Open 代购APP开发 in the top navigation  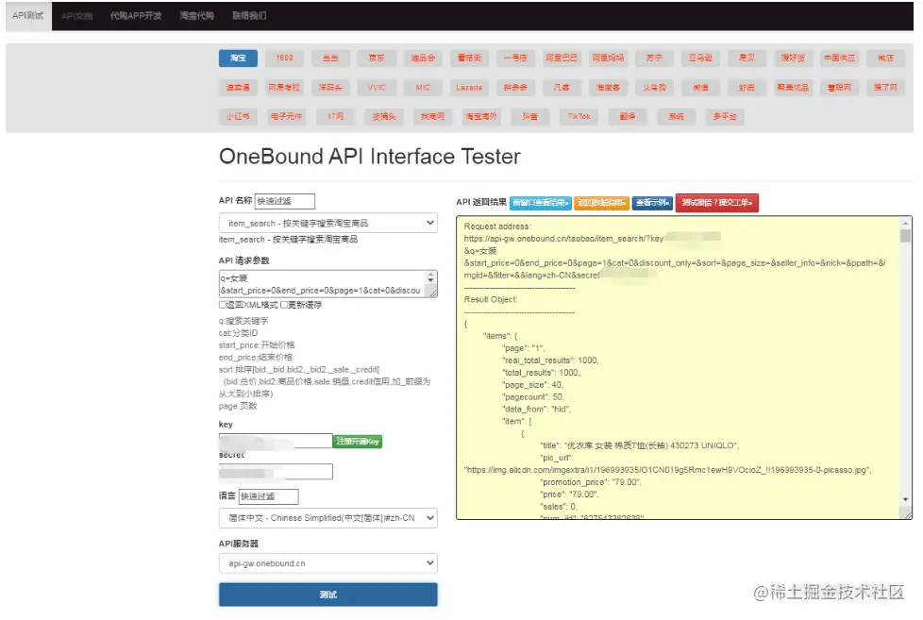[136, 16]
